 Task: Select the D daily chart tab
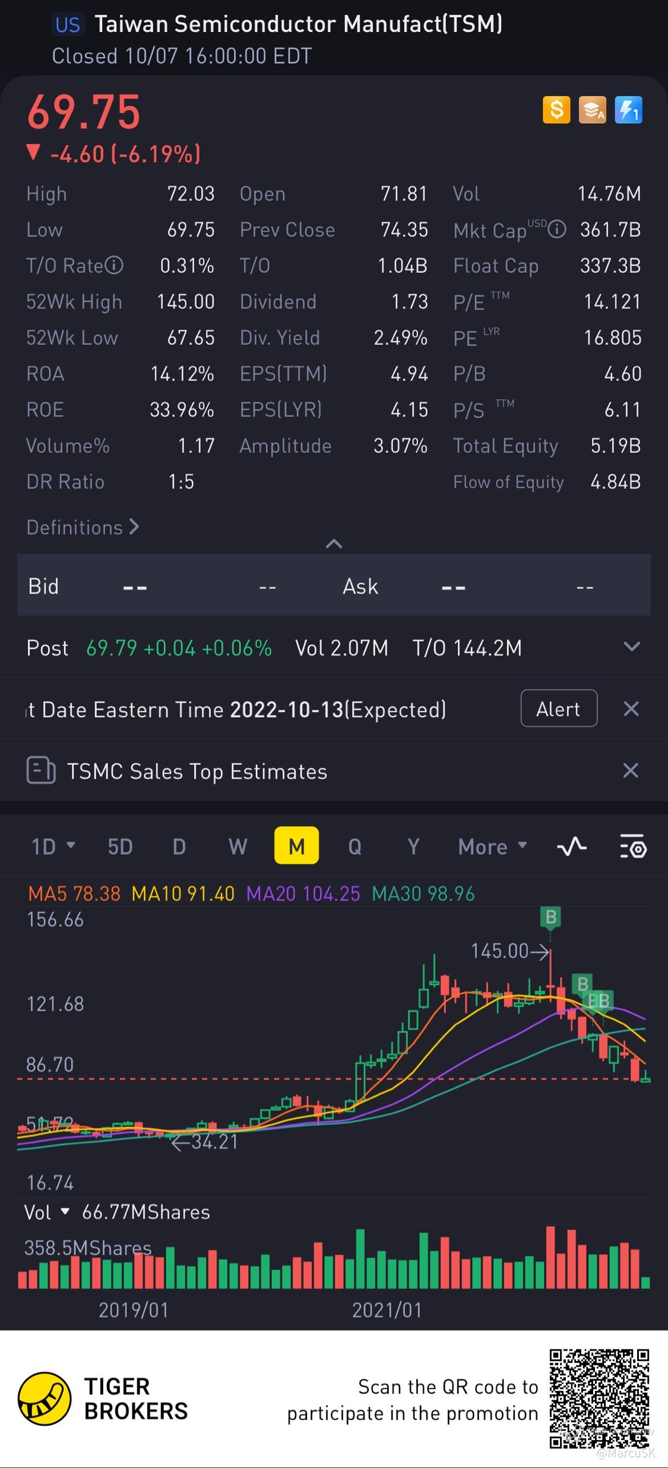pyautogui.click(x=179, y=846)
